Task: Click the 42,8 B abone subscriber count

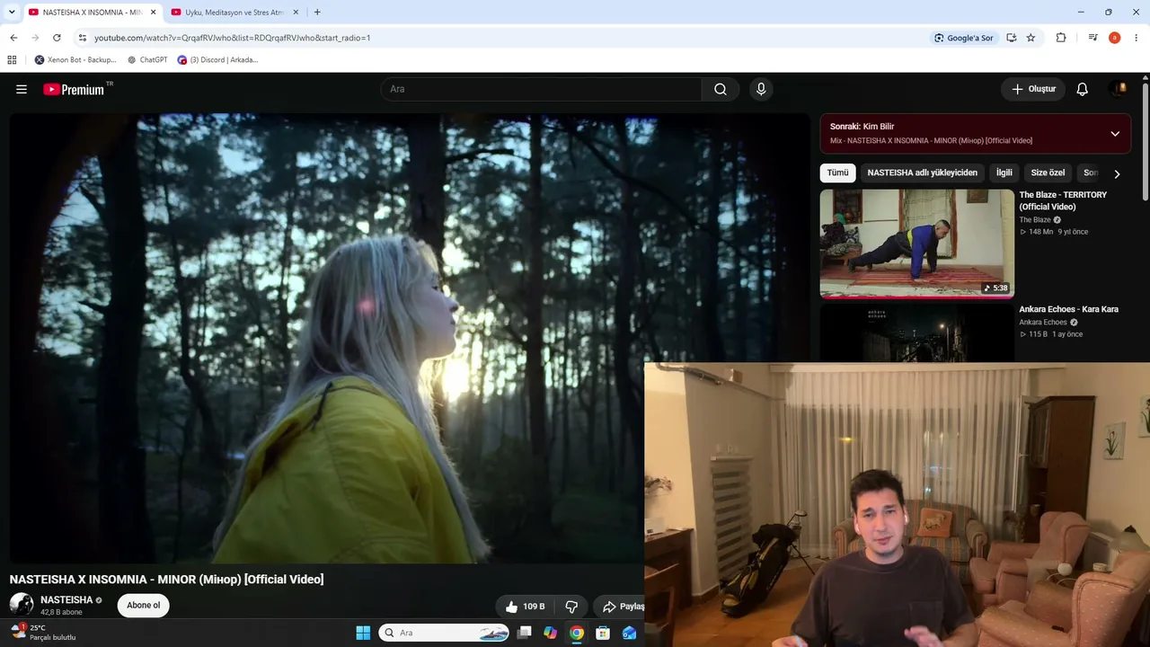Action: coord(61,612)
